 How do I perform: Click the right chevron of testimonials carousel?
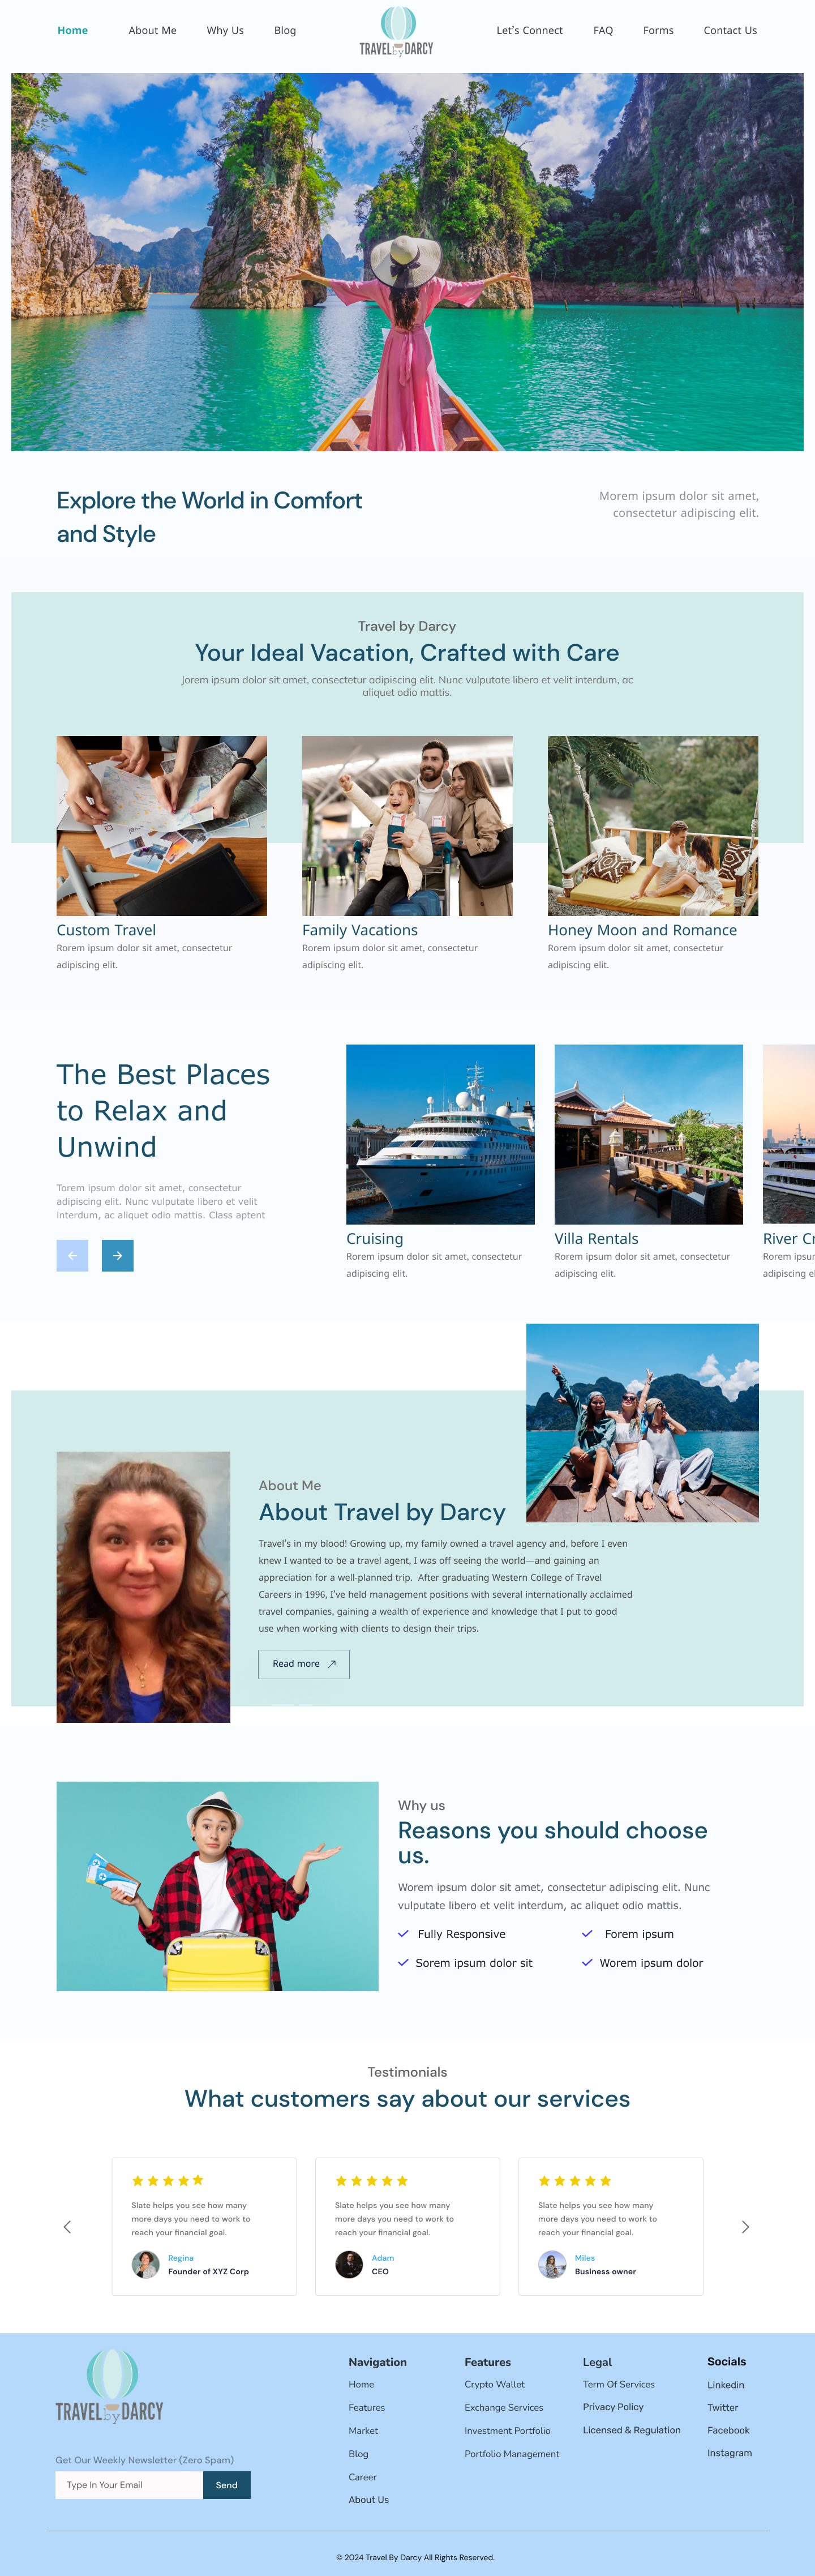coord(745,2226)
